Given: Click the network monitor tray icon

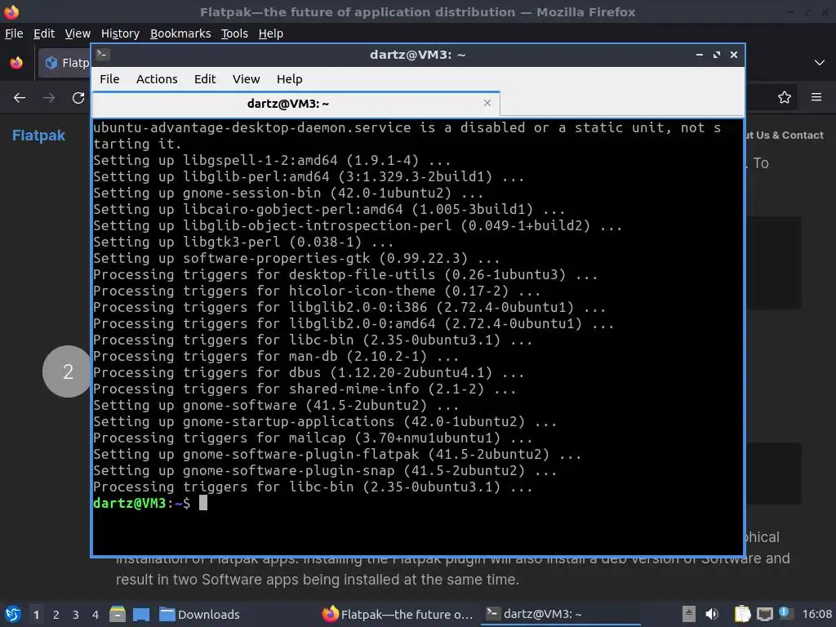Looking at the screenshot, I should pos(764,614).
